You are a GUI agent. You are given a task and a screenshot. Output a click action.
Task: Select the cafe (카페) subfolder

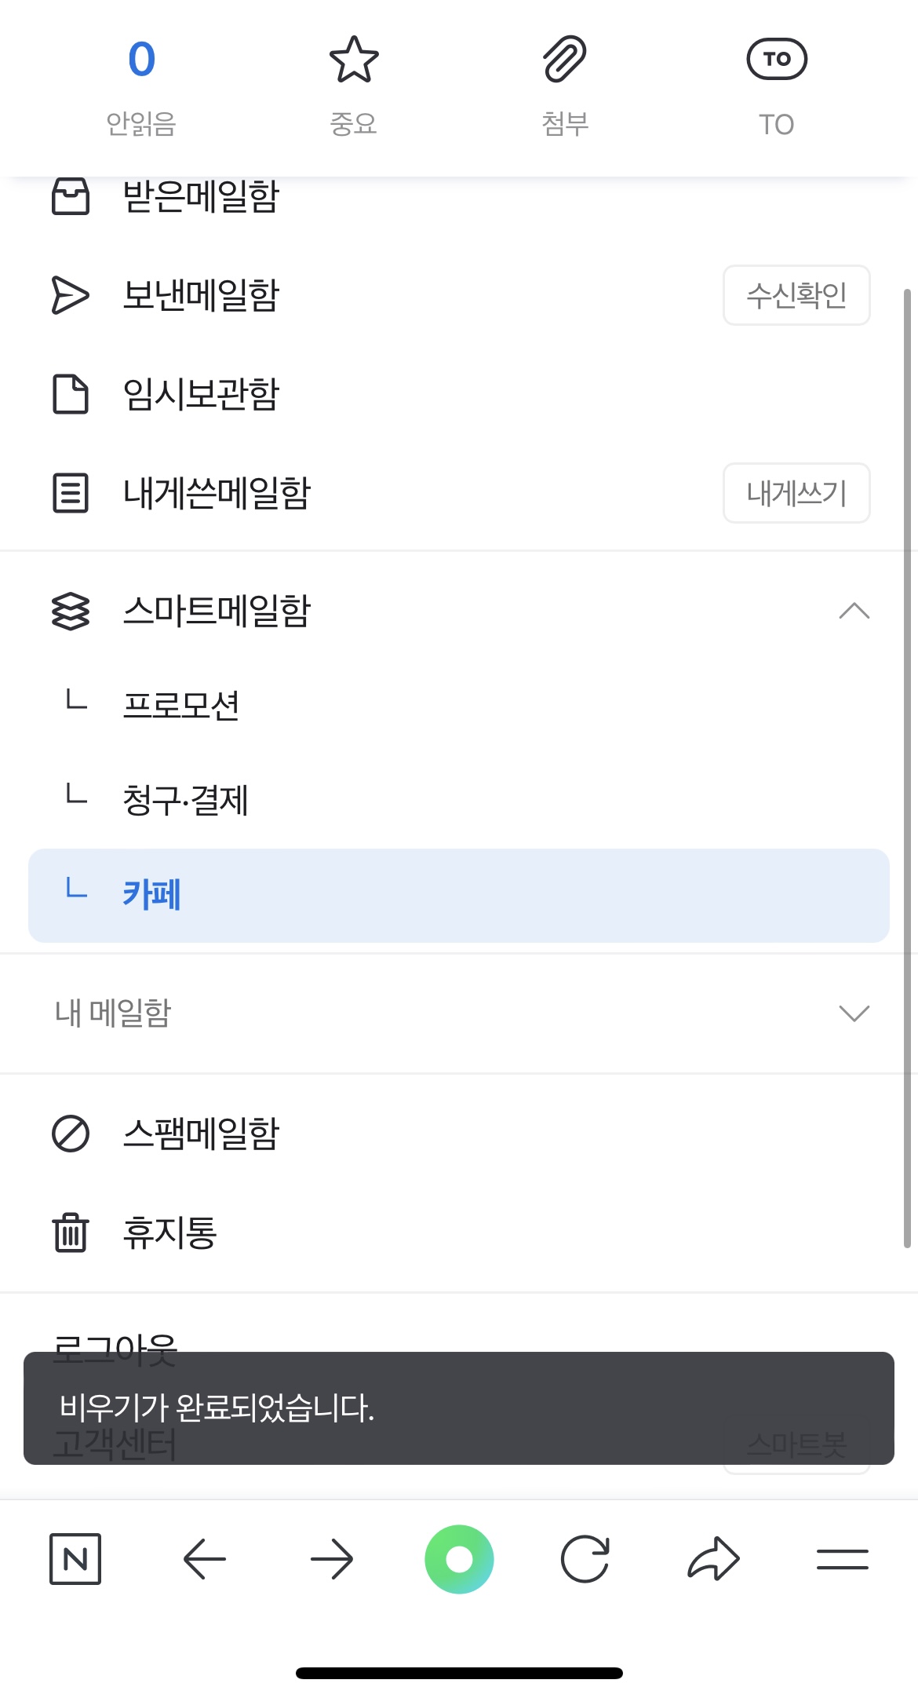click(x=152, y=895)
